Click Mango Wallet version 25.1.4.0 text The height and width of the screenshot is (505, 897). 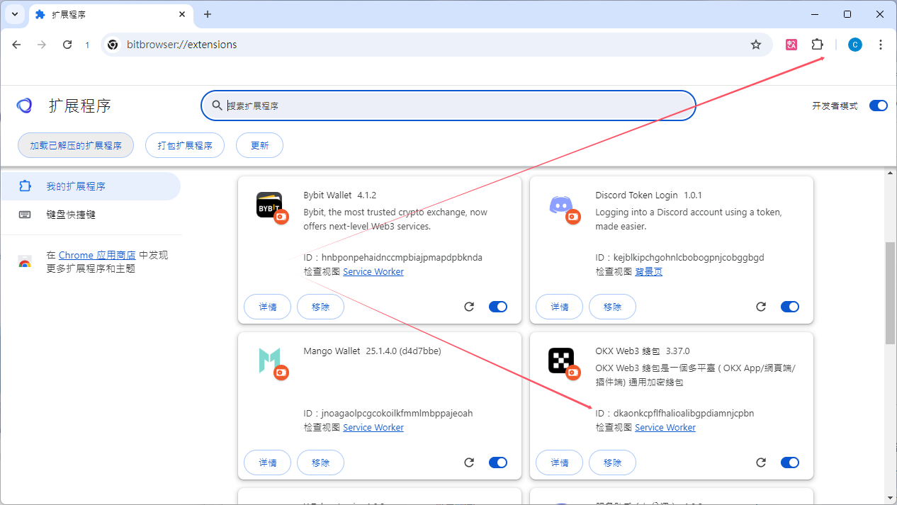[x=403, y=351]
